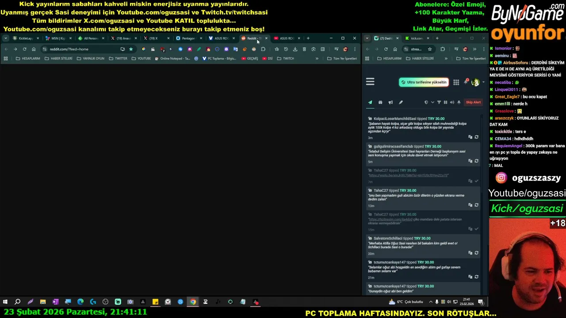Click KolpaciLoserManchildSasi username
This screenshot has width=566, height=318.
pos(395,119)
